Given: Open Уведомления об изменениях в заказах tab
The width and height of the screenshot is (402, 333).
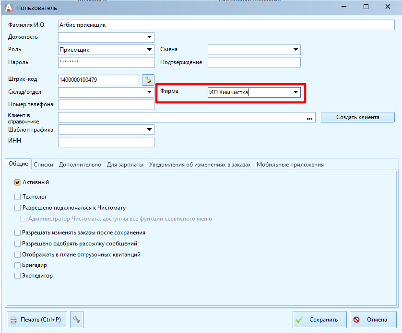Looking at the screenshot, I should pyautogui.click(x=200, y=165).
